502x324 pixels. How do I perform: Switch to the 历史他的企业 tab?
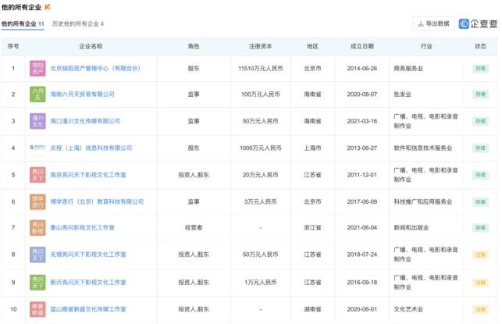(x=77, y=24)
